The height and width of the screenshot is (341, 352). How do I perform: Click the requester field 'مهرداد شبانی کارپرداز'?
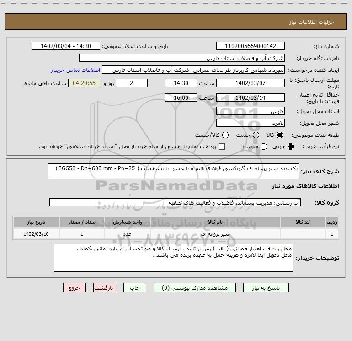pyautogui.click(x=193, y=70)
